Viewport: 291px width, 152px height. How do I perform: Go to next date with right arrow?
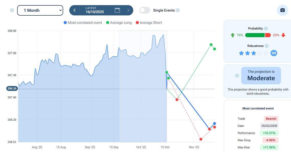pos(128,10)
